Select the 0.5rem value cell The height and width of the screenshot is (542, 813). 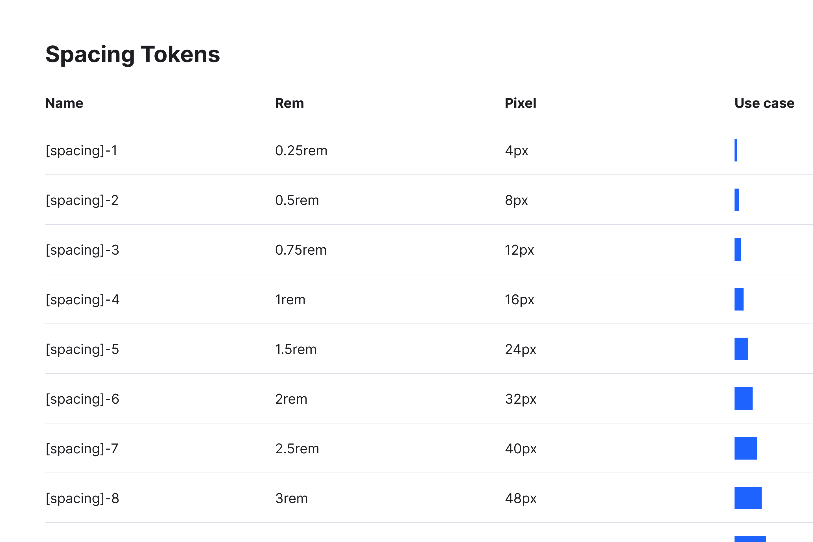point(297,200)
